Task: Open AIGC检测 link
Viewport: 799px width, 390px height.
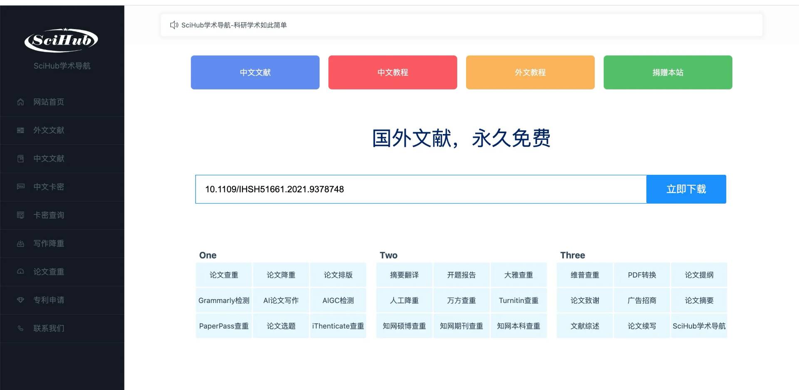Action: point(338,301)
